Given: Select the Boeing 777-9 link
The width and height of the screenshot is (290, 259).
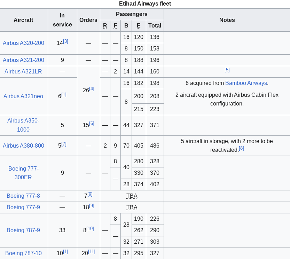Looking at the screenshot, I should pos(23,207).
